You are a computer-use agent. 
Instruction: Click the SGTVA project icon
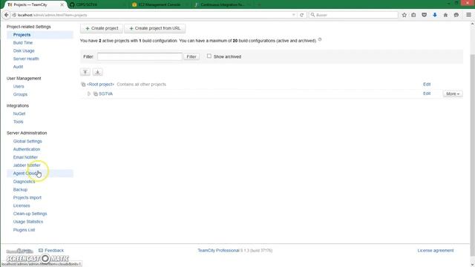click(96, 94)
